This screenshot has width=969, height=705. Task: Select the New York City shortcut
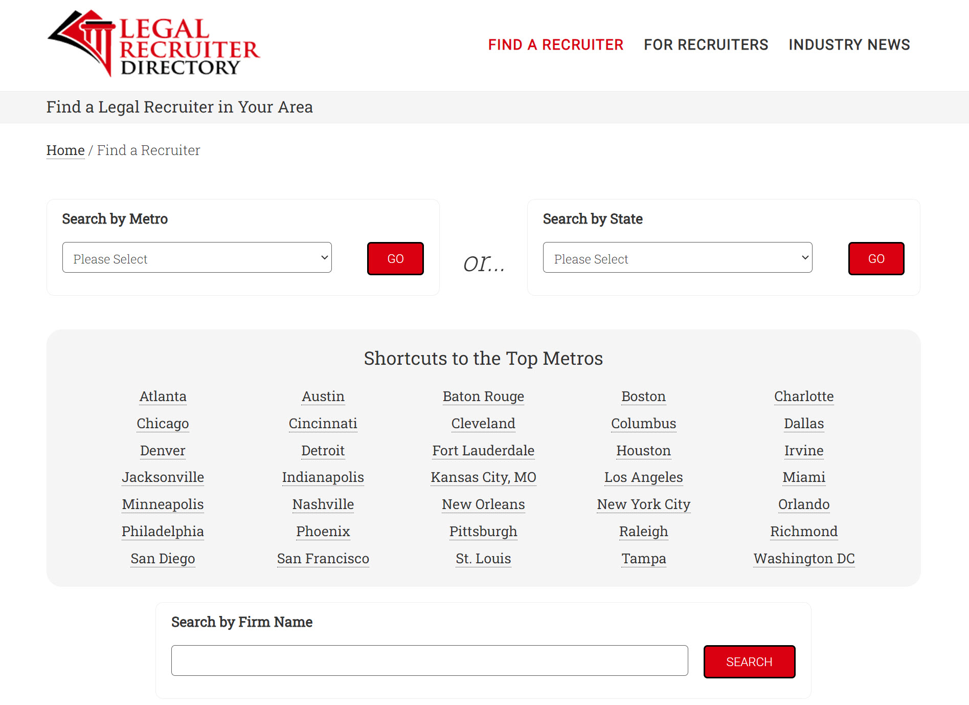643,504
